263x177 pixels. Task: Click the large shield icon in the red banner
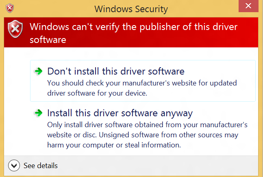[x=15, y=29]
